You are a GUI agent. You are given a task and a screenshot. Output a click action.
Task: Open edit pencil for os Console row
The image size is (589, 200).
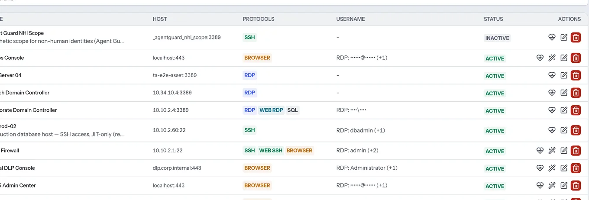[564, 58]
